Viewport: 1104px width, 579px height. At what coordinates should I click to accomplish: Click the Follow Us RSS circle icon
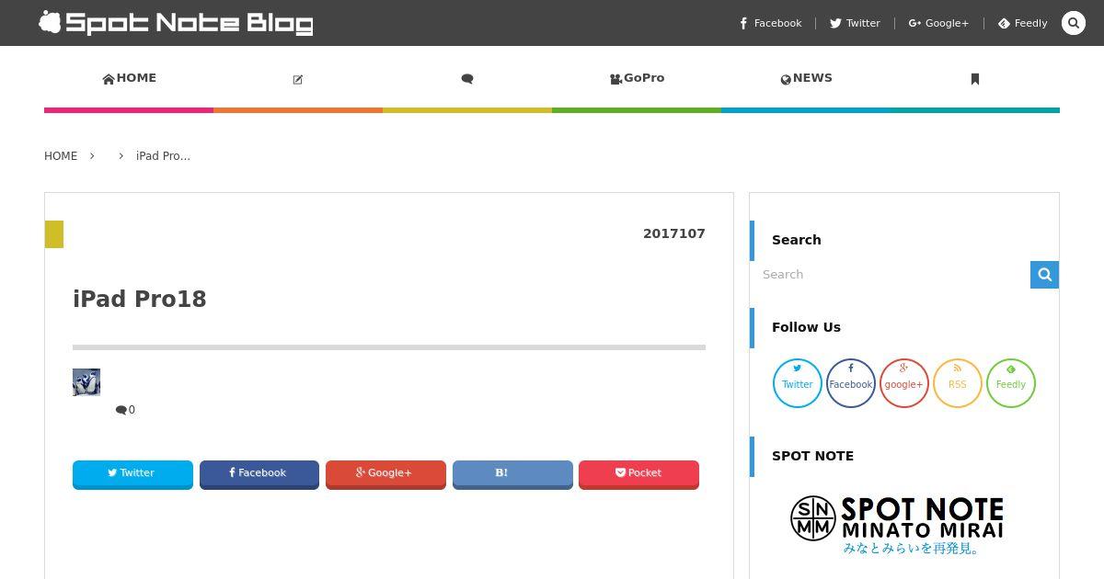(x=958, y=383)
